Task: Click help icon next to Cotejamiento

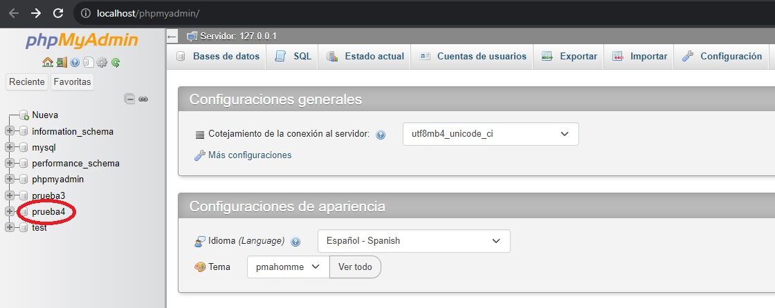Action: (381, 134)
